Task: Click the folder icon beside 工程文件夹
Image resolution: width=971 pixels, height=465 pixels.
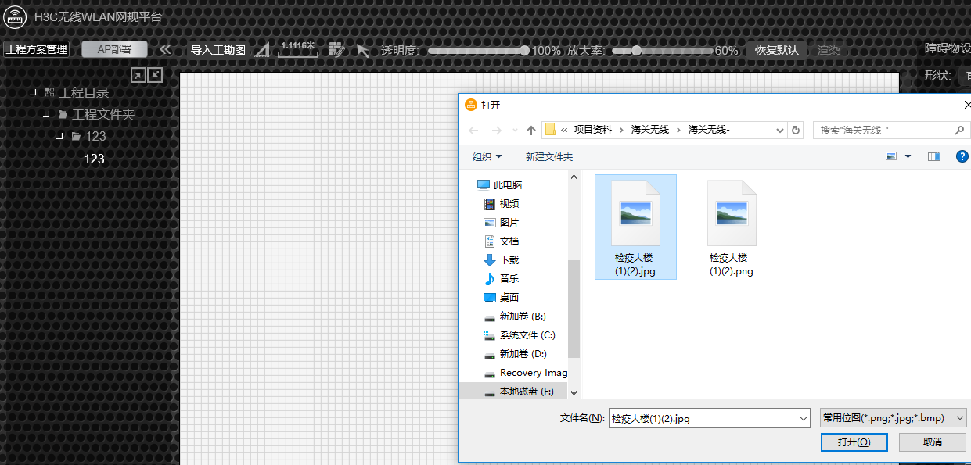Action: pos(63,114)
